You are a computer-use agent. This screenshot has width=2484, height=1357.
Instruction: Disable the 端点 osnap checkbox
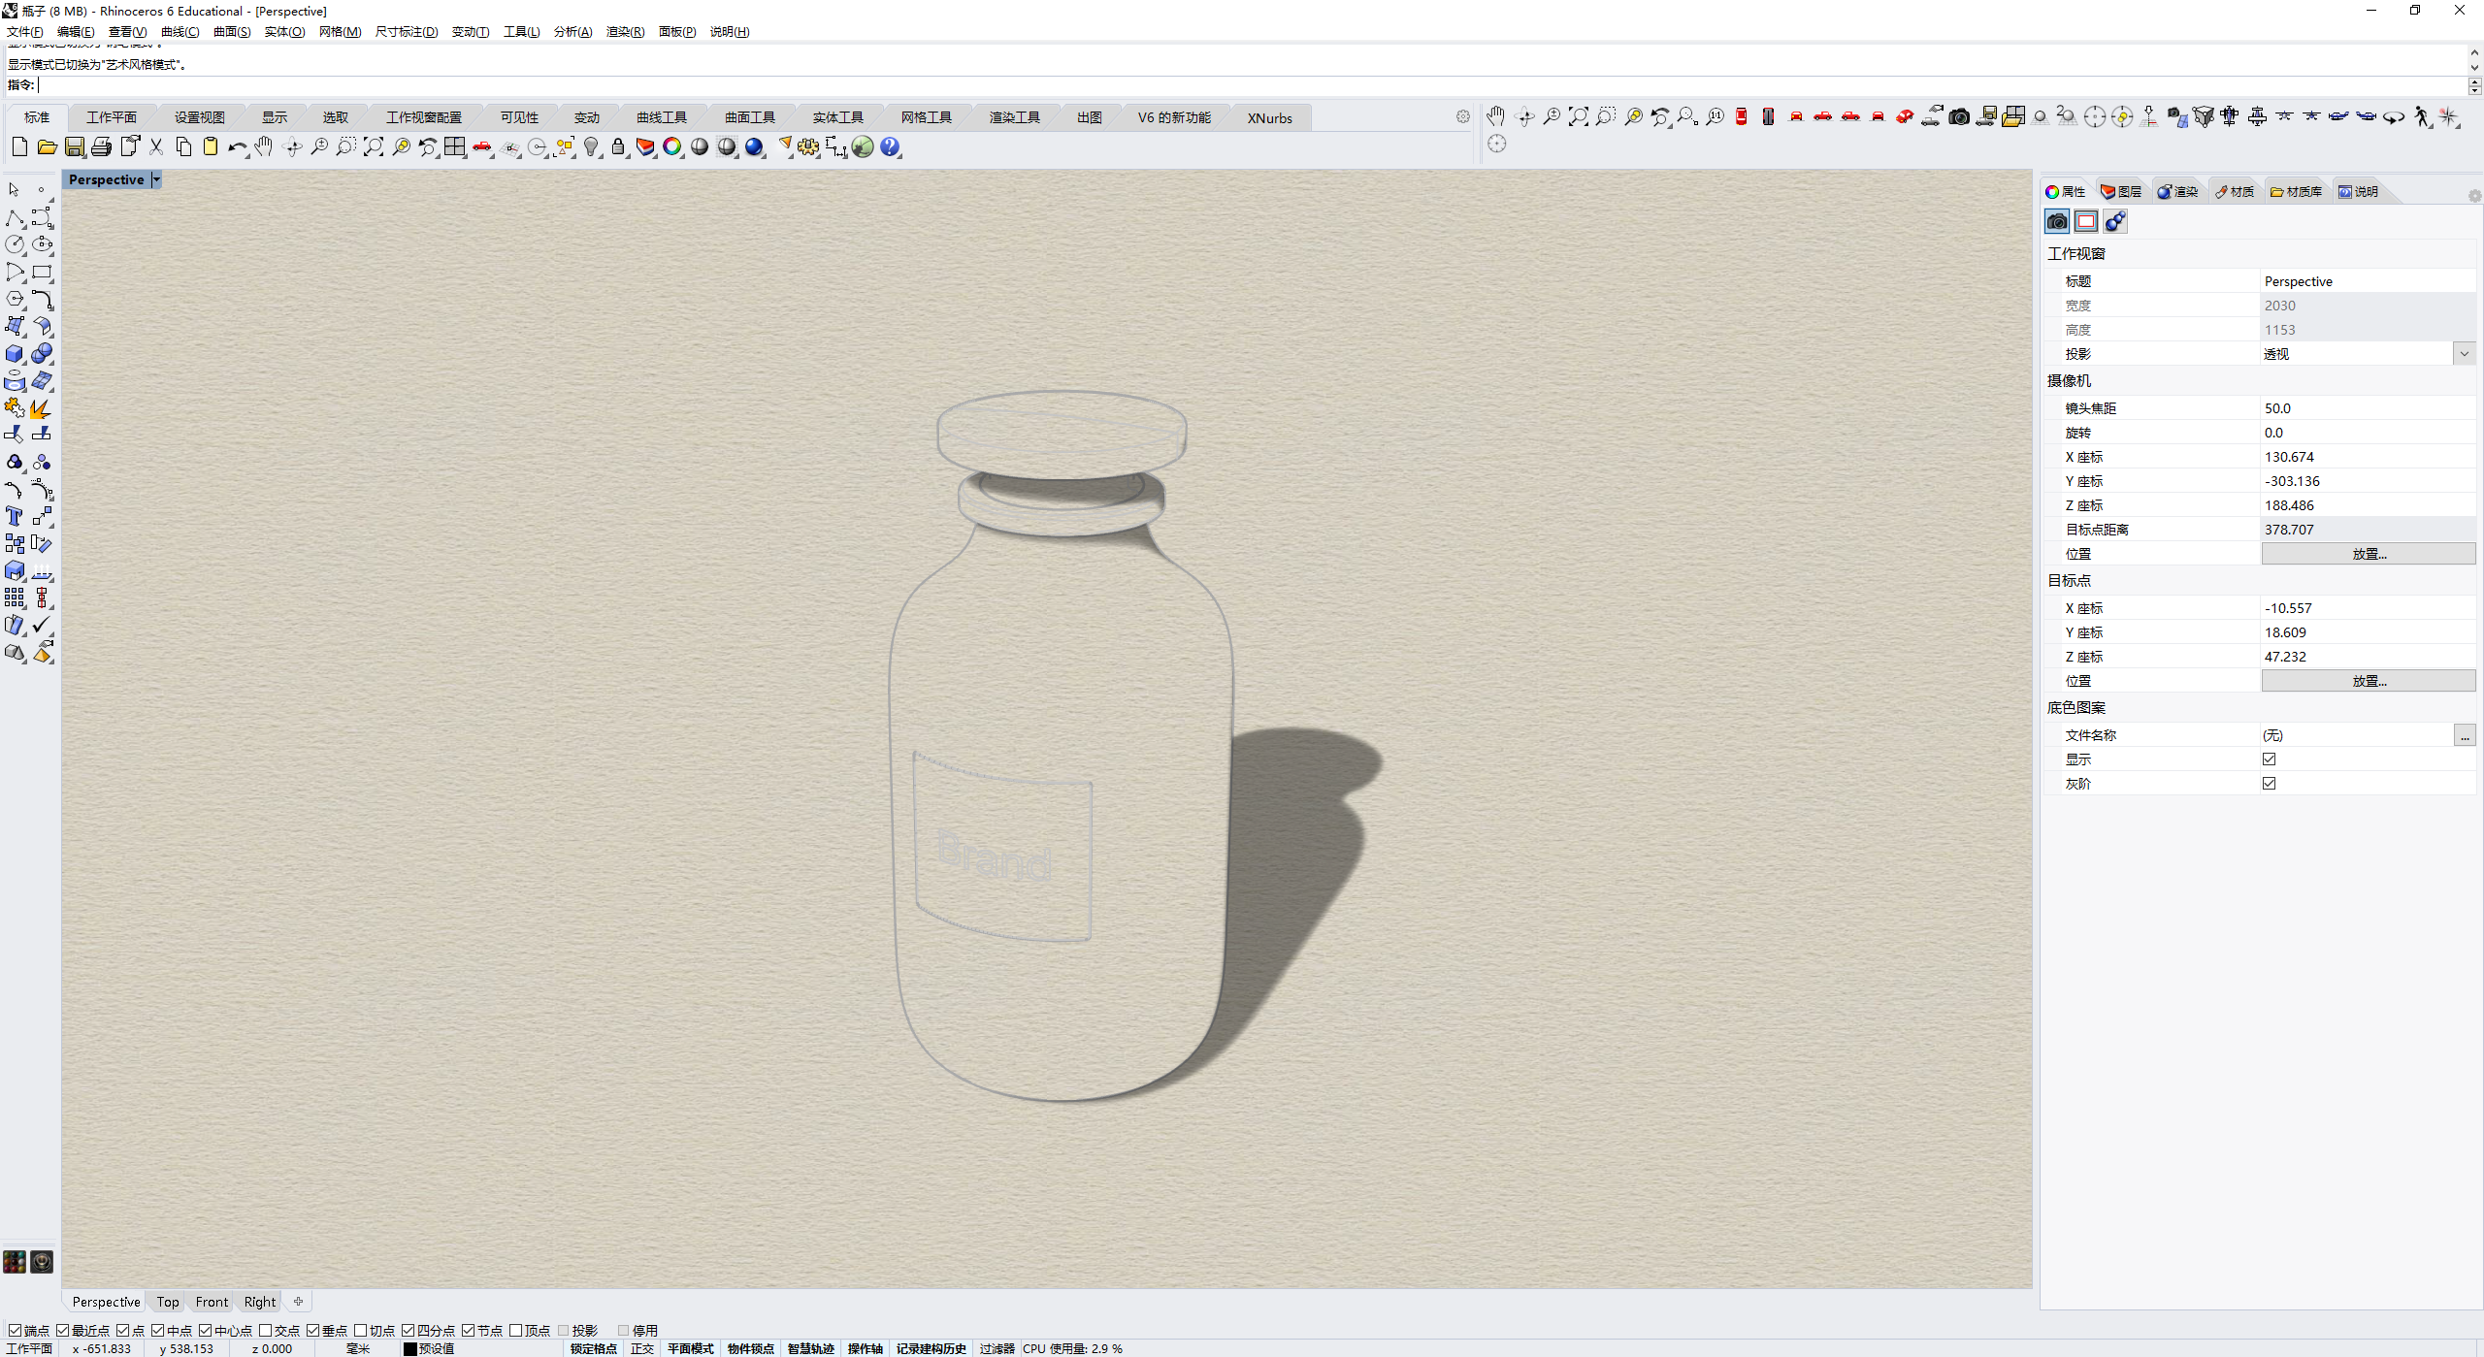pyautogui.click(x=14, y=1330)
